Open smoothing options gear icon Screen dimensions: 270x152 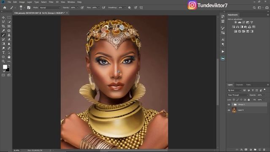(x=130, y=8)
